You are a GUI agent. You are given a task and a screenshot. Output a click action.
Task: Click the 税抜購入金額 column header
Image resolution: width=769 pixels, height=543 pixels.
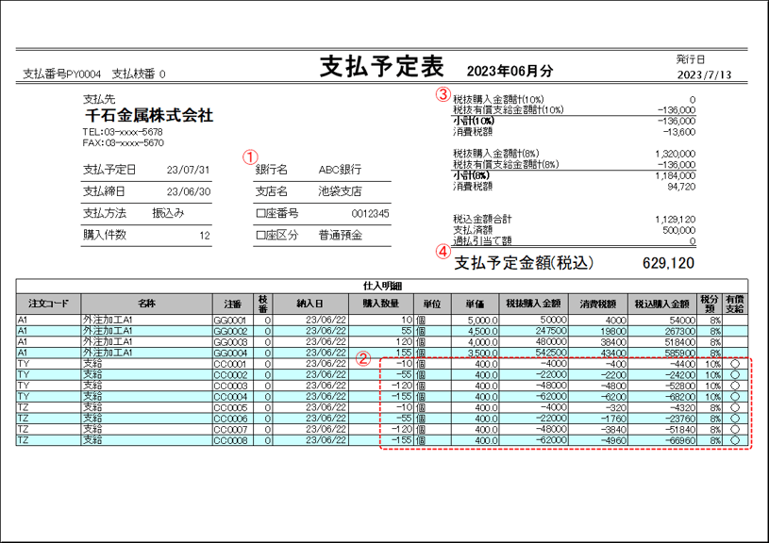click(x=534, y=304)
